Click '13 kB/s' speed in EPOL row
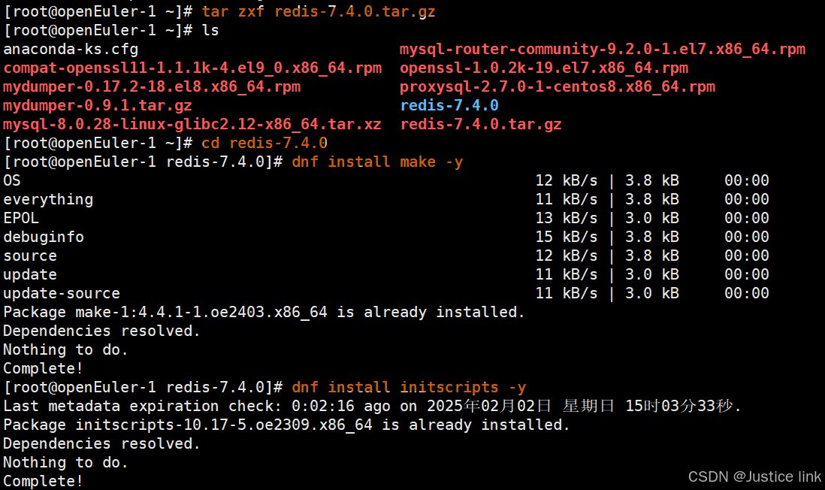The width and height of the screenshot is (825, 490). [567, 219]
